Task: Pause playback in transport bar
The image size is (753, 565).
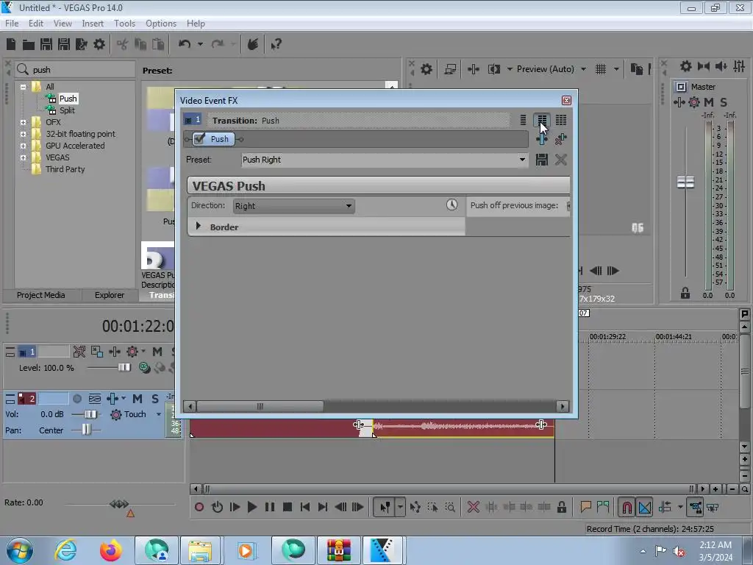Action: [x=270, y=507]
